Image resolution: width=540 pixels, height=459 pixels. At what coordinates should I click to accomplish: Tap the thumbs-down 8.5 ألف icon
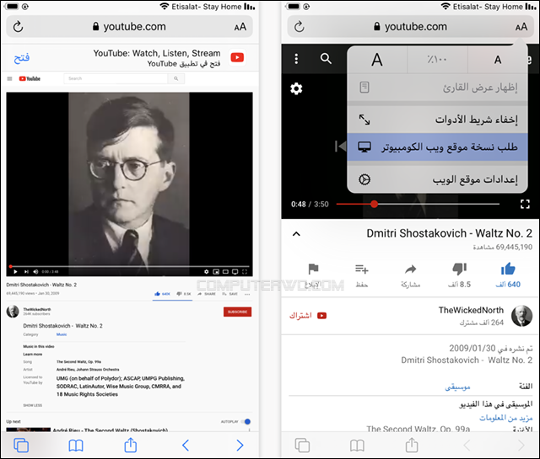(459, 269)
